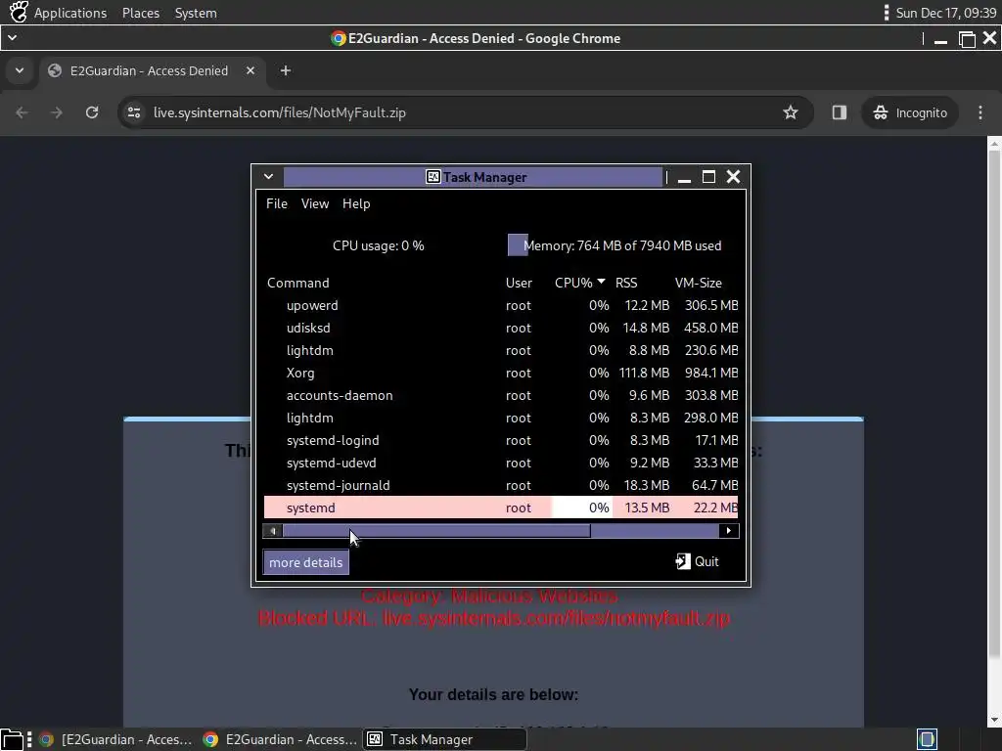Click the Chrome forward arrow icon
The image size is (1002, 751).
point(57,112)
